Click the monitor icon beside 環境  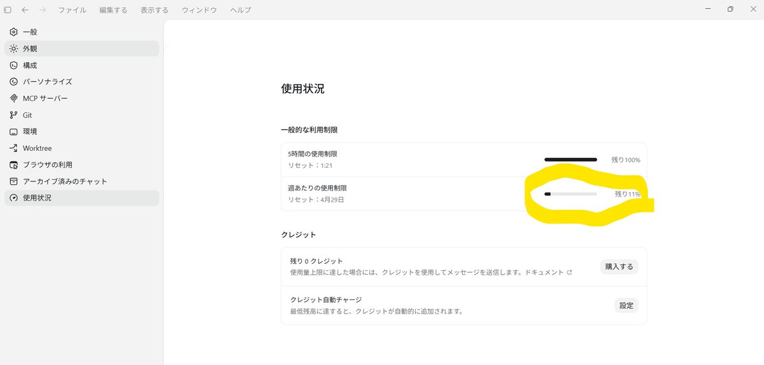point(13,132)
